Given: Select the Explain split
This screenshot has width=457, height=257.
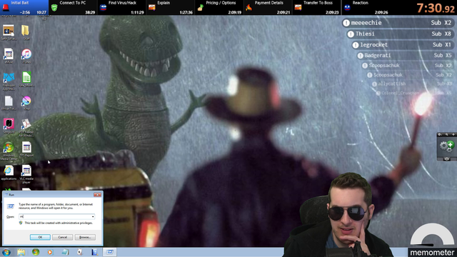Looking at the screenshot, I should 170,8.
